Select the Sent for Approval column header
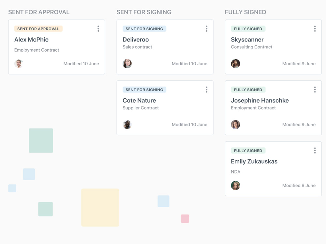Screen dimensions: 326x244 tap(39, 12)
